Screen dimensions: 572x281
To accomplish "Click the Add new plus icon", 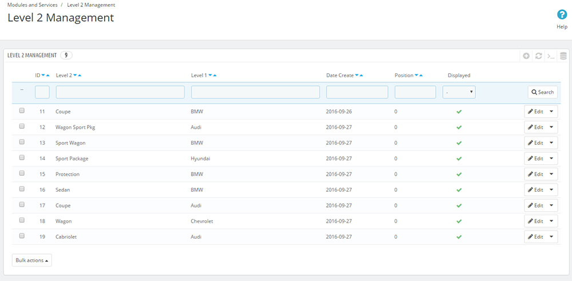I will pos(526,56).
